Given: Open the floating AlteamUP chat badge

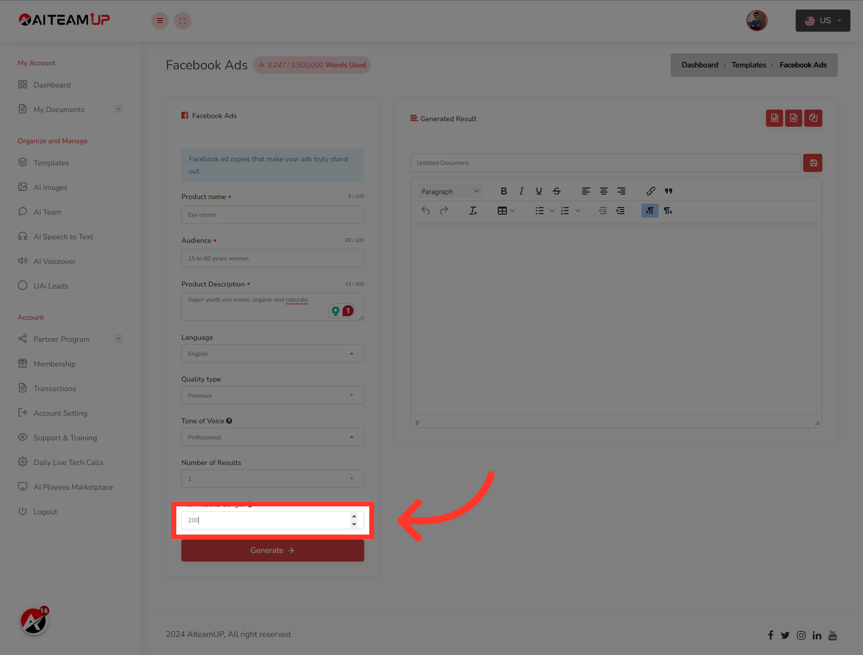Looking at the screenshot, I should pos(34,621).
